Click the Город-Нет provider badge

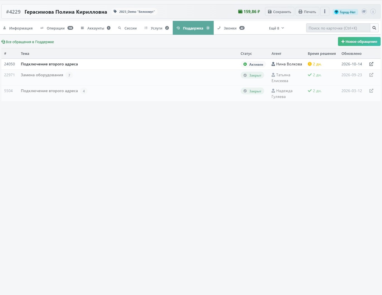pos(345,12)
